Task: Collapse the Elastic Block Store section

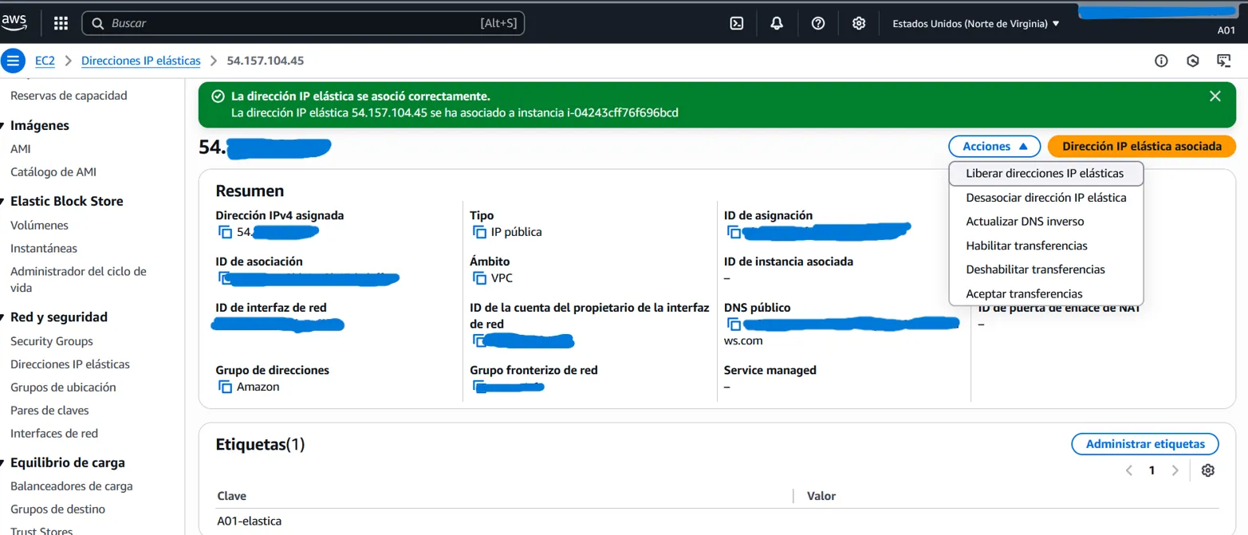Action: pos(4,202)
